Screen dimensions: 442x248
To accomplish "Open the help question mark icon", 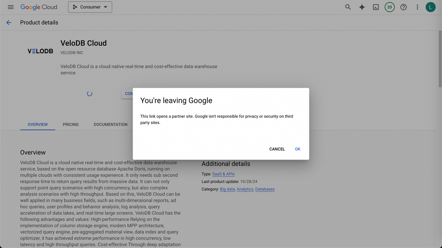I will point(403,7).
